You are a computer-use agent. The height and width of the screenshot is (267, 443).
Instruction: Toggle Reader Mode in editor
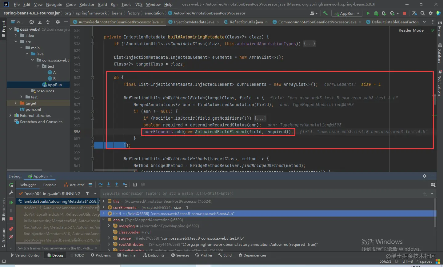tap(411, 30)
